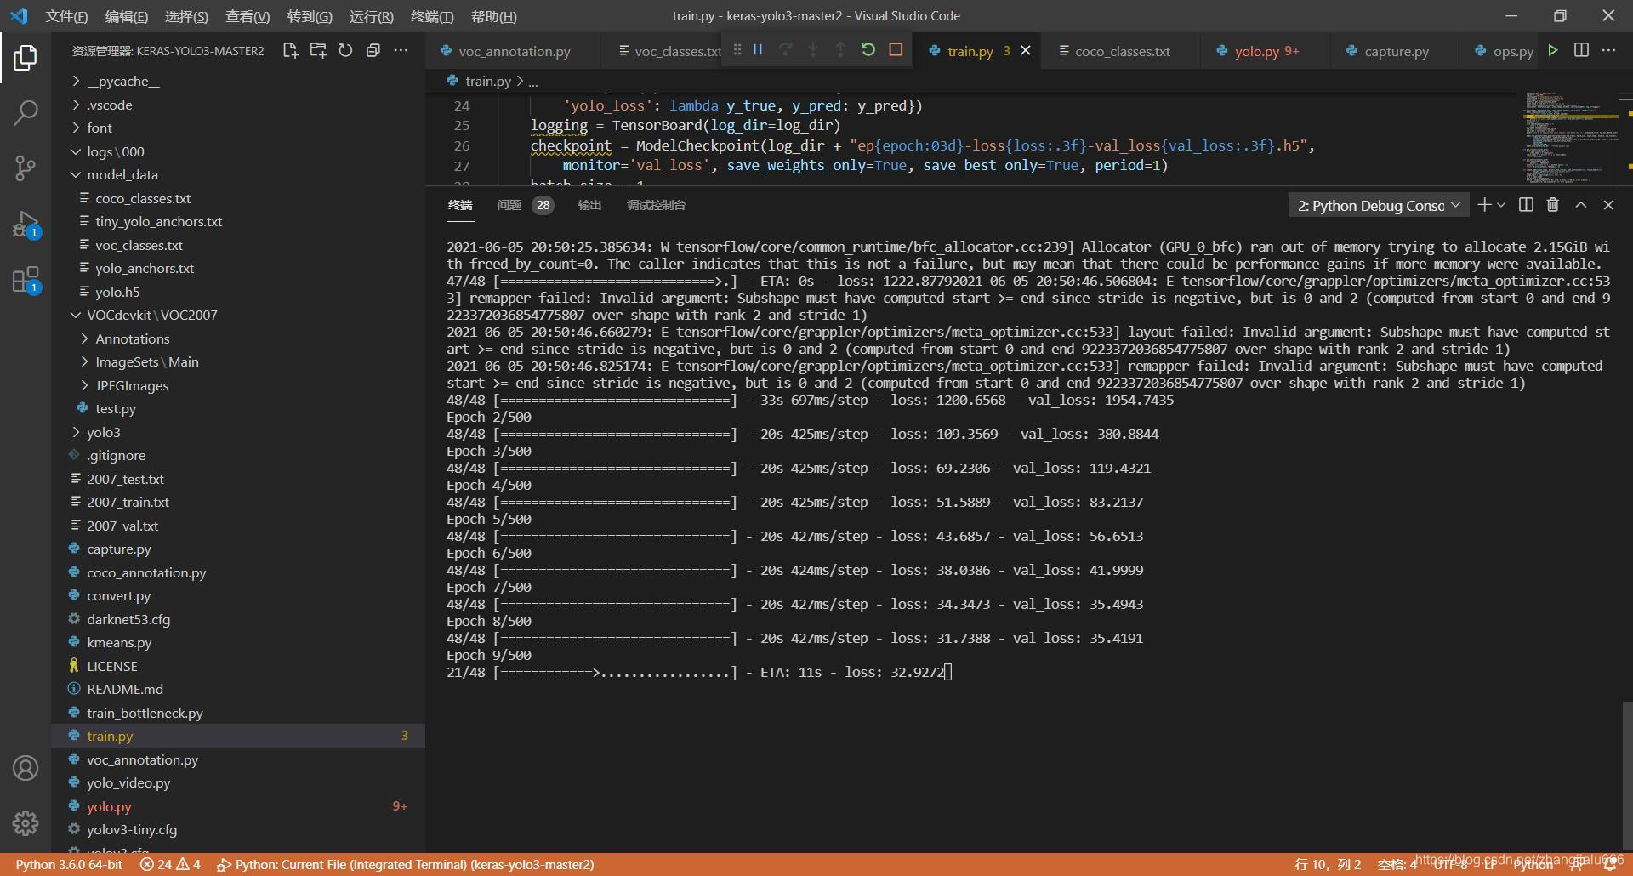This screenshot has height=876, width=1633.
Task: Split the editor to the right
Action: click(1581, 50)
